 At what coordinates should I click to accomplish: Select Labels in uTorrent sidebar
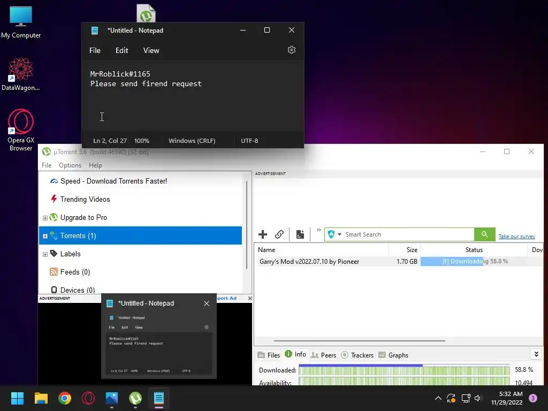point(70,254)
